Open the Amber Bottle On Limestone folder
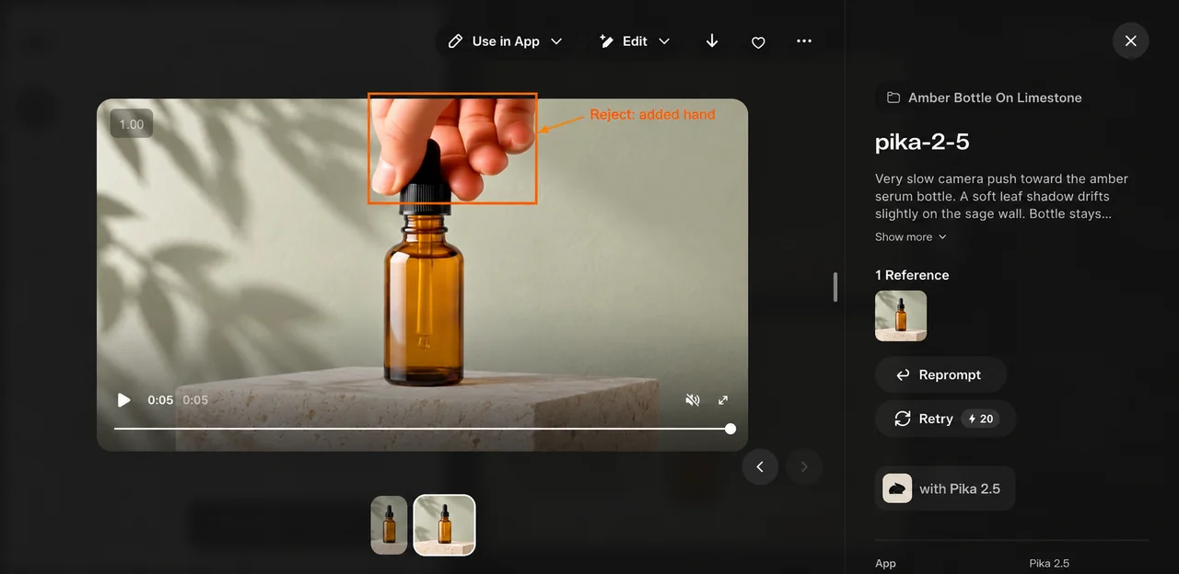The height and width of the screenshot is (574, 1179). point(984,98)
